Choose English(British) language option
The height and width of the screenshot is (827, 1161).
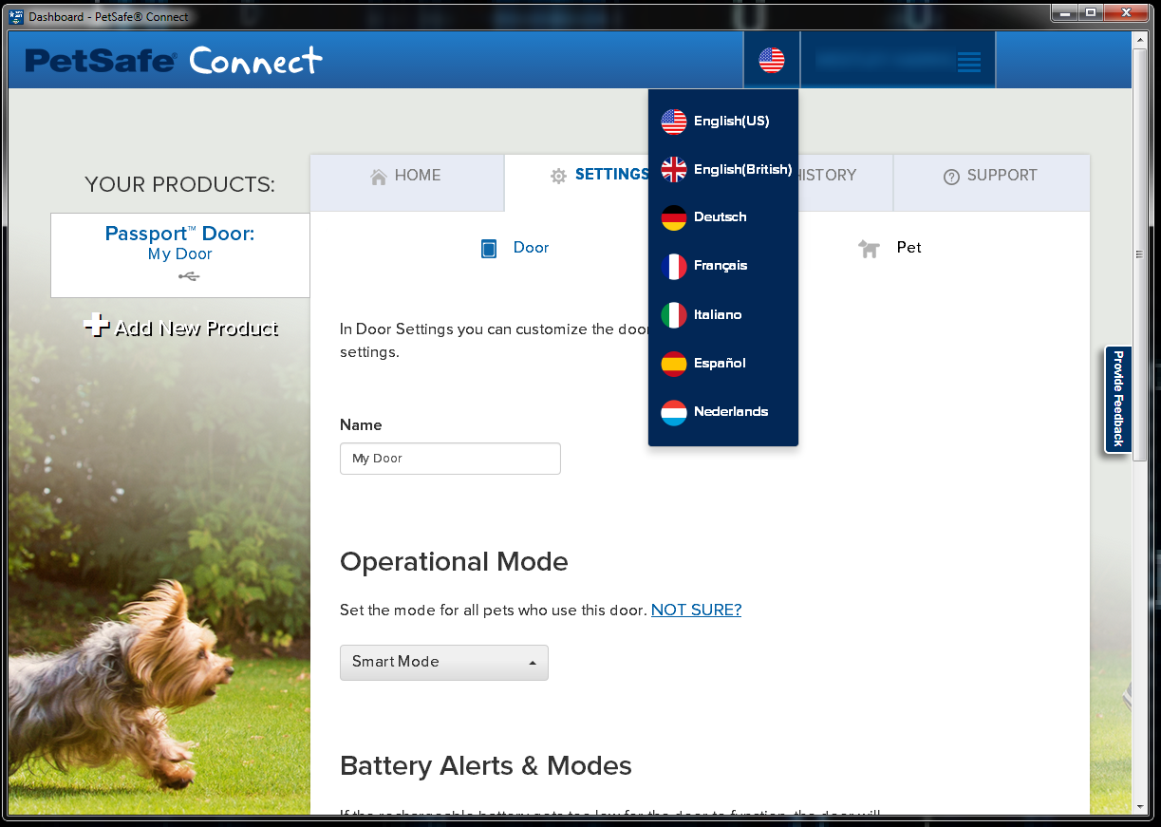pyautogui.click(x=741, y=170)
